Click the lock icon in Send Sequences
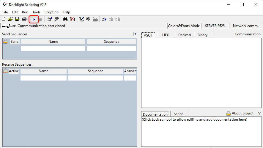 (5, 41)
